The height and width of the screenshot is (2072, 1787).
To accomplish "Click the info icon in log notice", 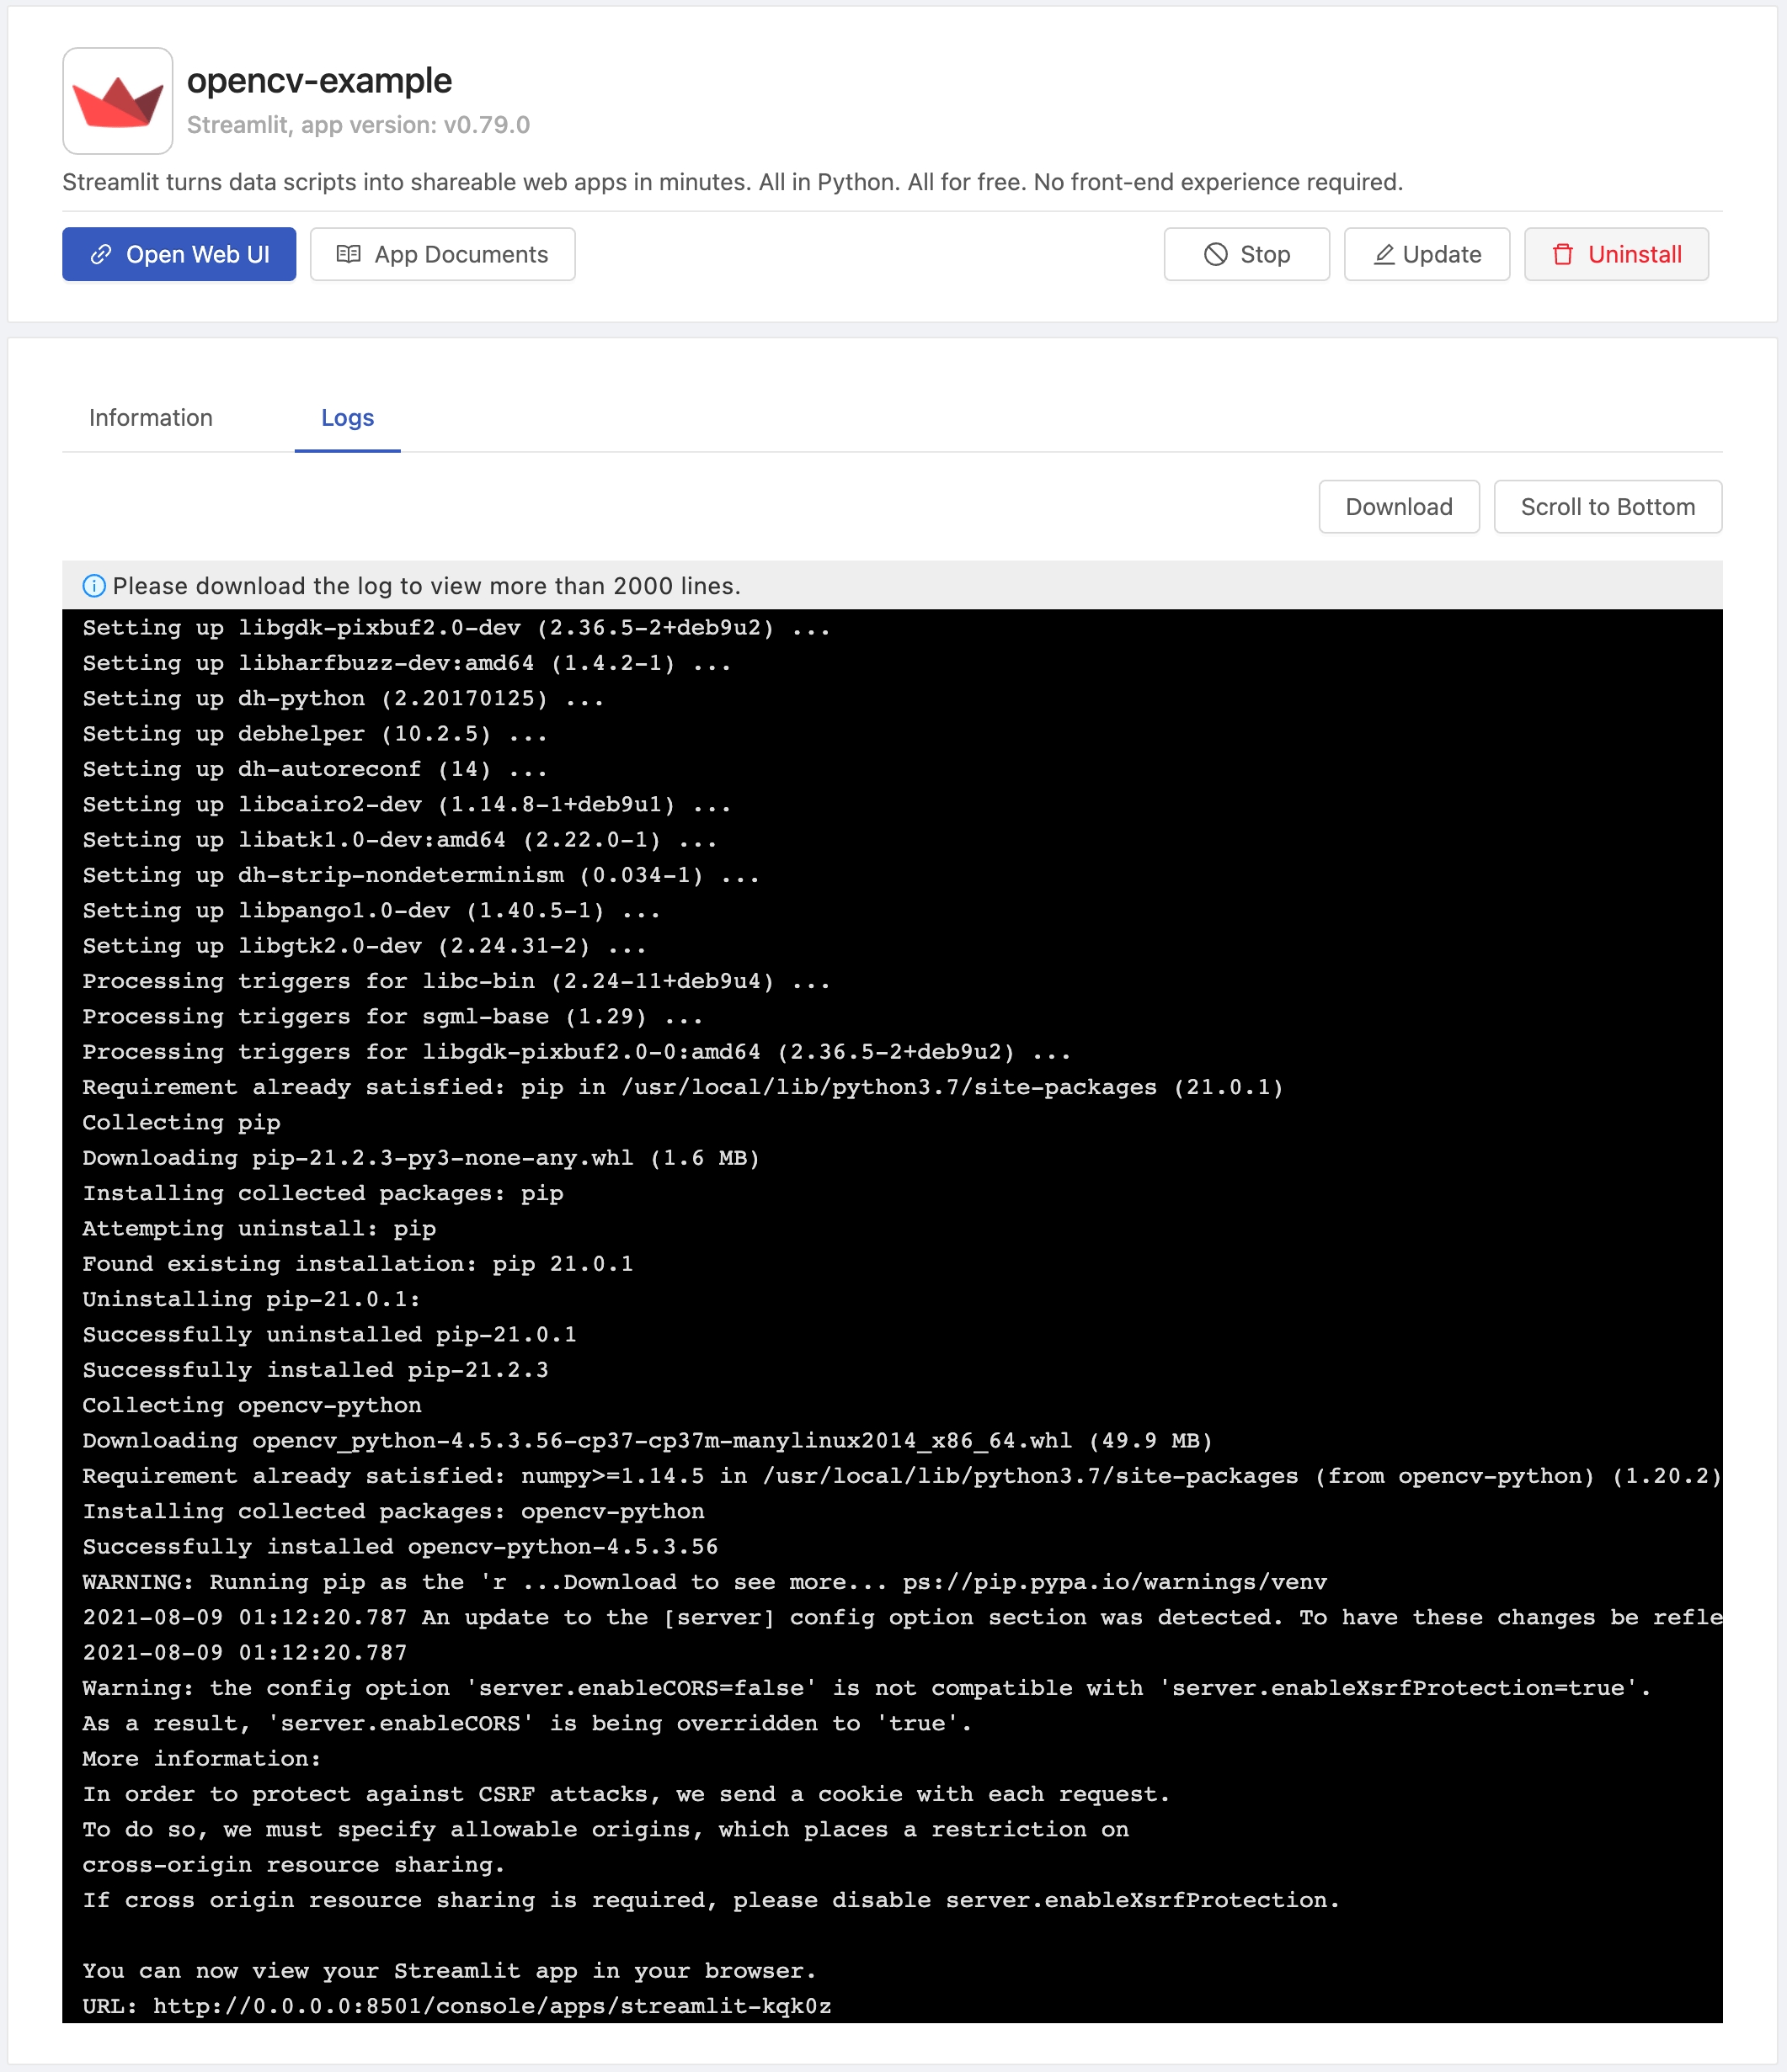I will click(x=94, y=586).
